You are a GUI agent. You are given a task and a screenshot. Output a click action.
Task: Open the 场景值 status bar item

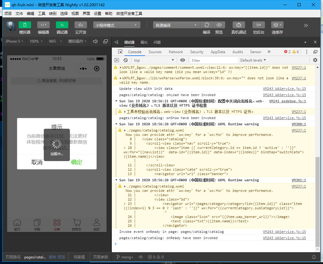pos(79,257)
